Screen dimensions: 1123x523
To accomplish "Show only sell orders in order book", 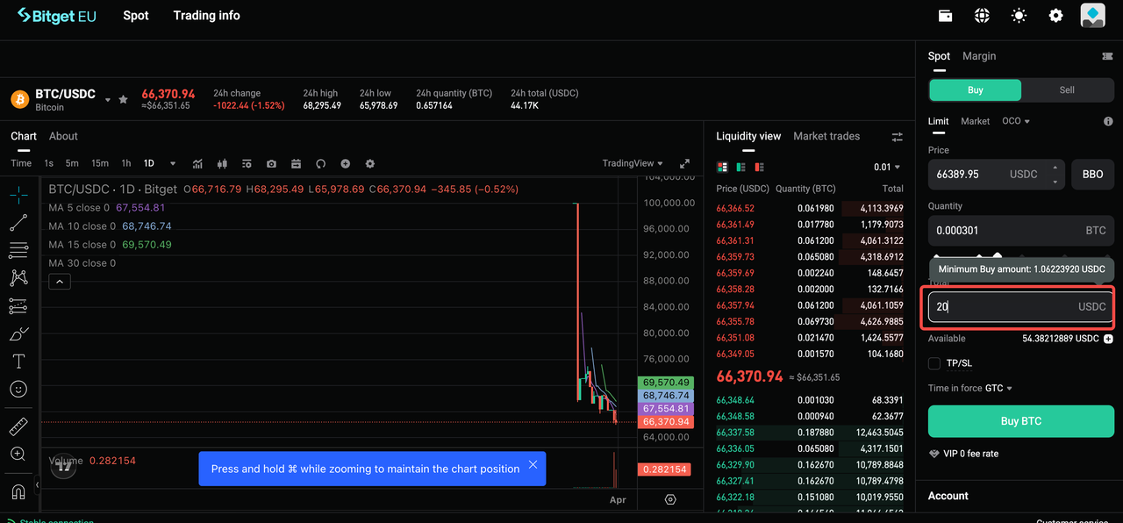I will [760, 167].
